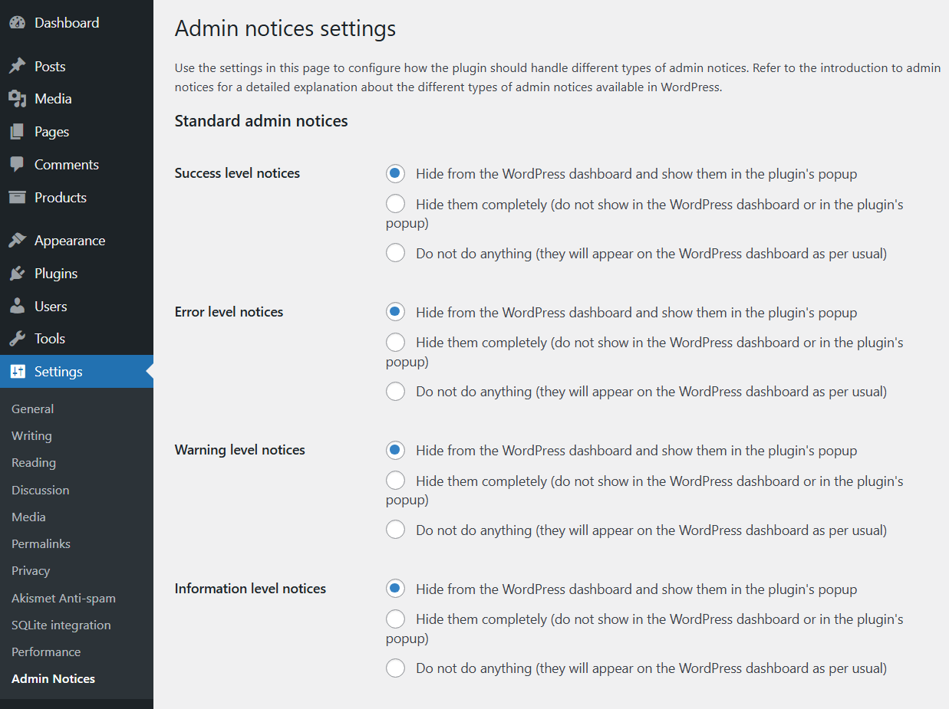The image size is (949, 709).
Task: Open Privacy settings submenu
Action: pos(31,571)
